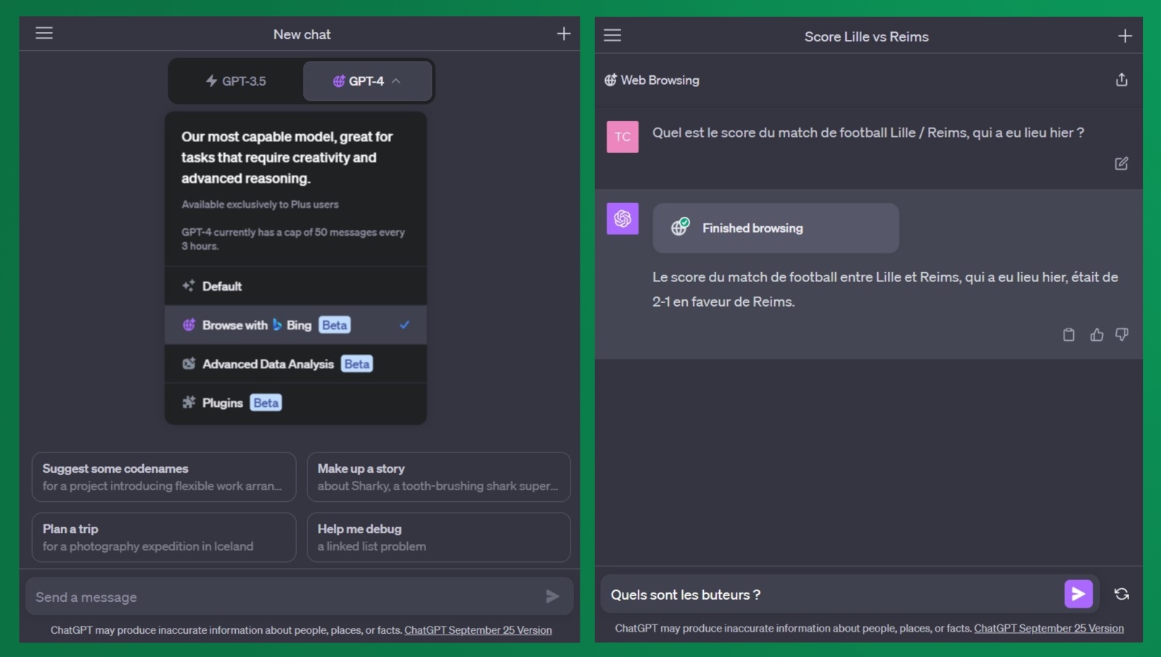Click the share icon next to Web Browsing
This screenshot has height=657, width=1161.
(1121, 80)
